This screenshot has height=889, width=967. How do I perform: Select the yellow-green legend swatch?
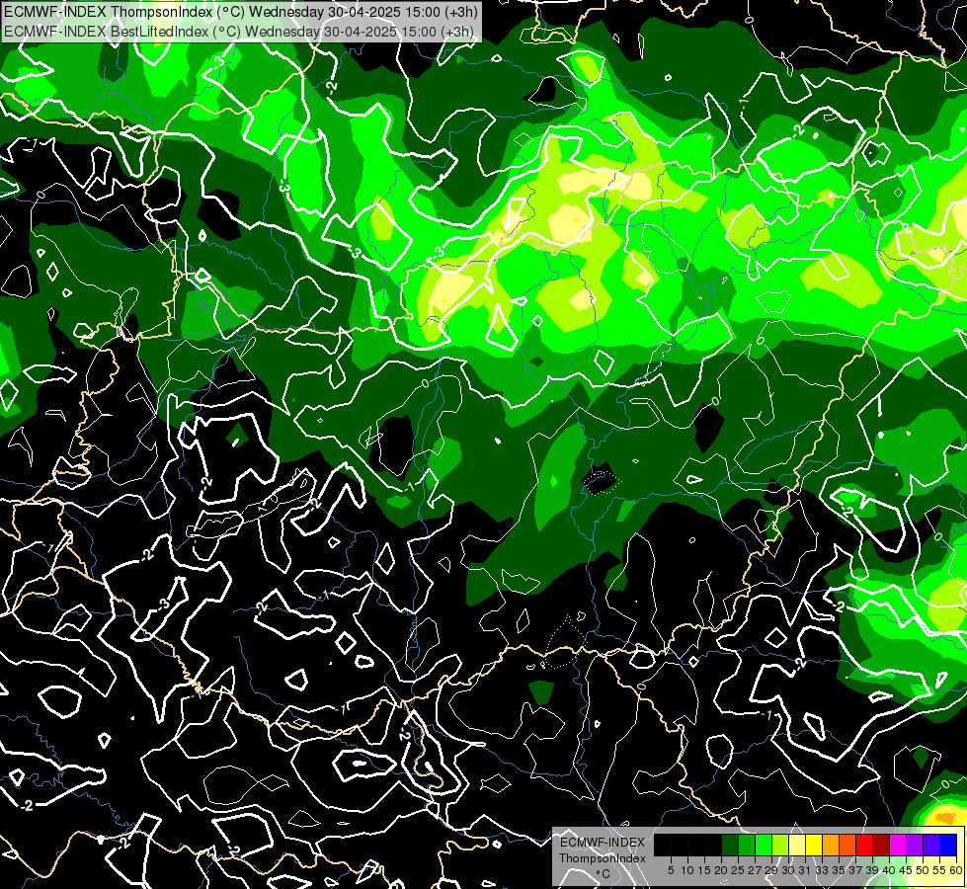tap(780, 845)
